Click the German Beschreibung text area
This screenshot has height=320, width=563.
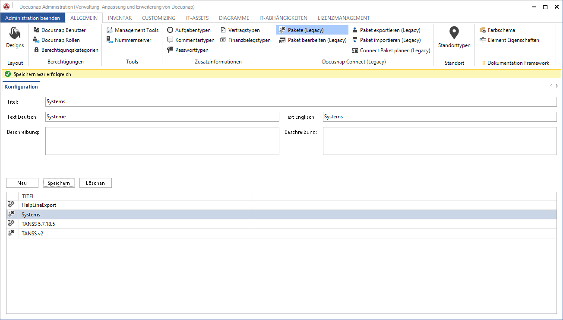click(162, 141)
